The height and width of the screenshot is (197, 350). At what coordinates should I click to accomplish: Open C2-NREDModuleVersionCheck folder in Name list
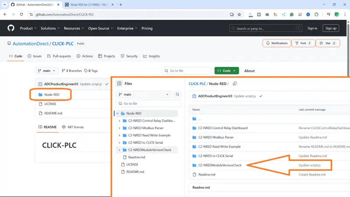tap(220, 165)
